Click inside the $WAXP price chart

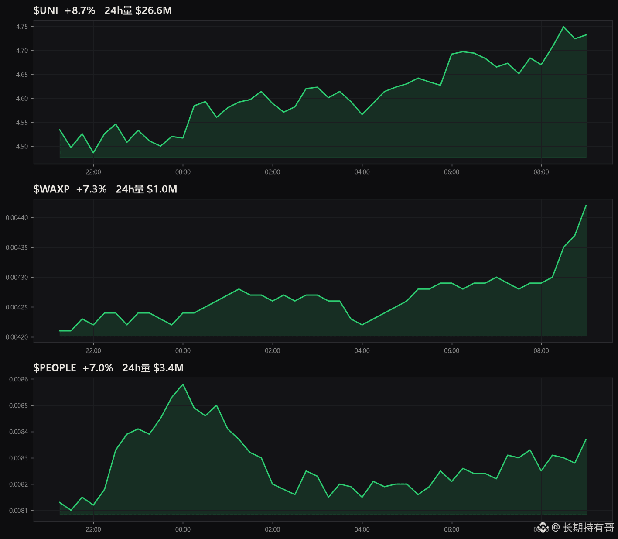pyautogui.click(x=323, y=271)
